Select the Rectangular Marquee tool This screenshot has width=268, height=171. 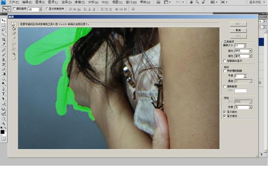[3, 25]
